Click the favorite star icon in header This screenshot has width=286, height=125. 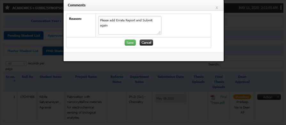click(7, 8)
